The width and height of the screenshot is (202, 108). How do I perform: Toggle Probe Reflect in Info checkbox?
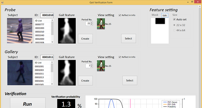pos(120,15)
